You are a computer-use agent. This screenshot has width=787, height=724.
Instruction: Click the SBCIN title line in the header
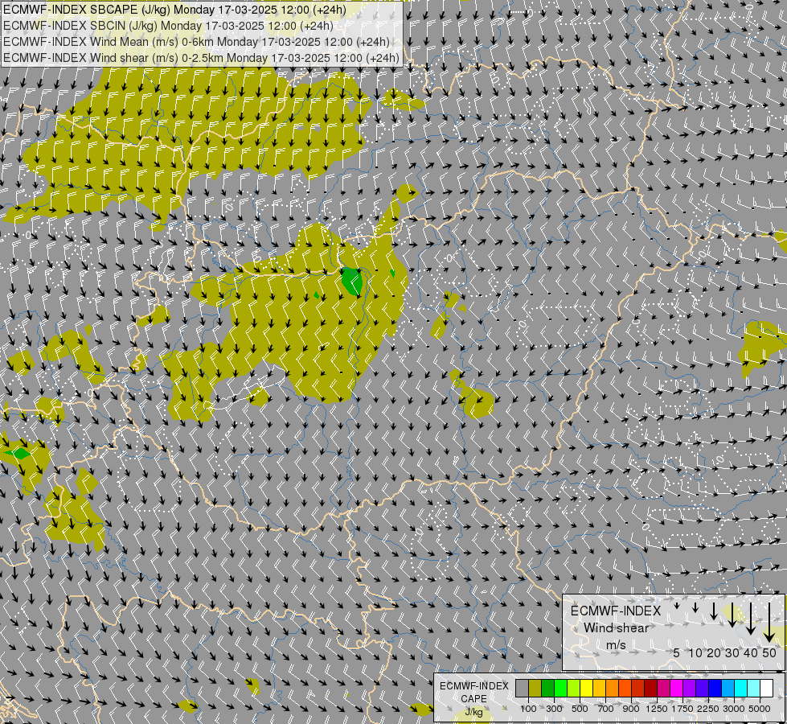point(168,26)
